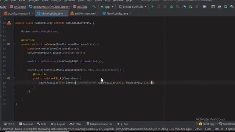Attach debugger to Android process icon

(191, 7)
